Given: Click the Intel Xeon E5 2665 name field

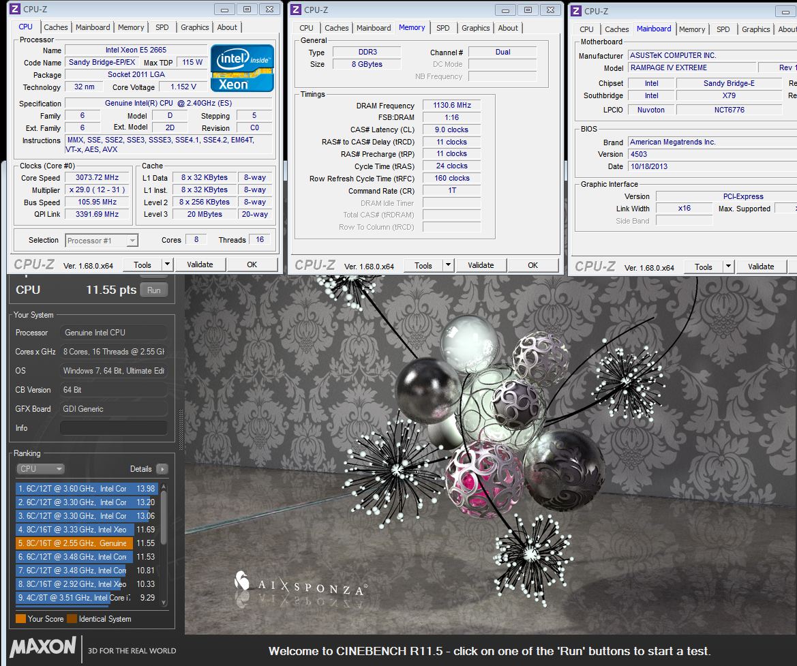Looking at the screenshot, I should (x=136, y=50).
